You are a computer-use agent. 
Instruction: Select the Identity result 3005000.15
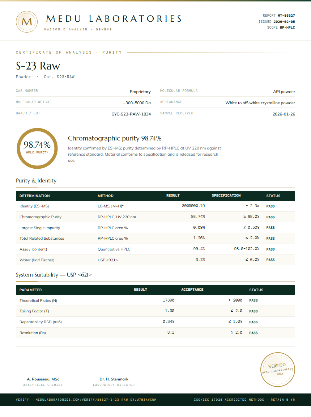pos(193,206)
